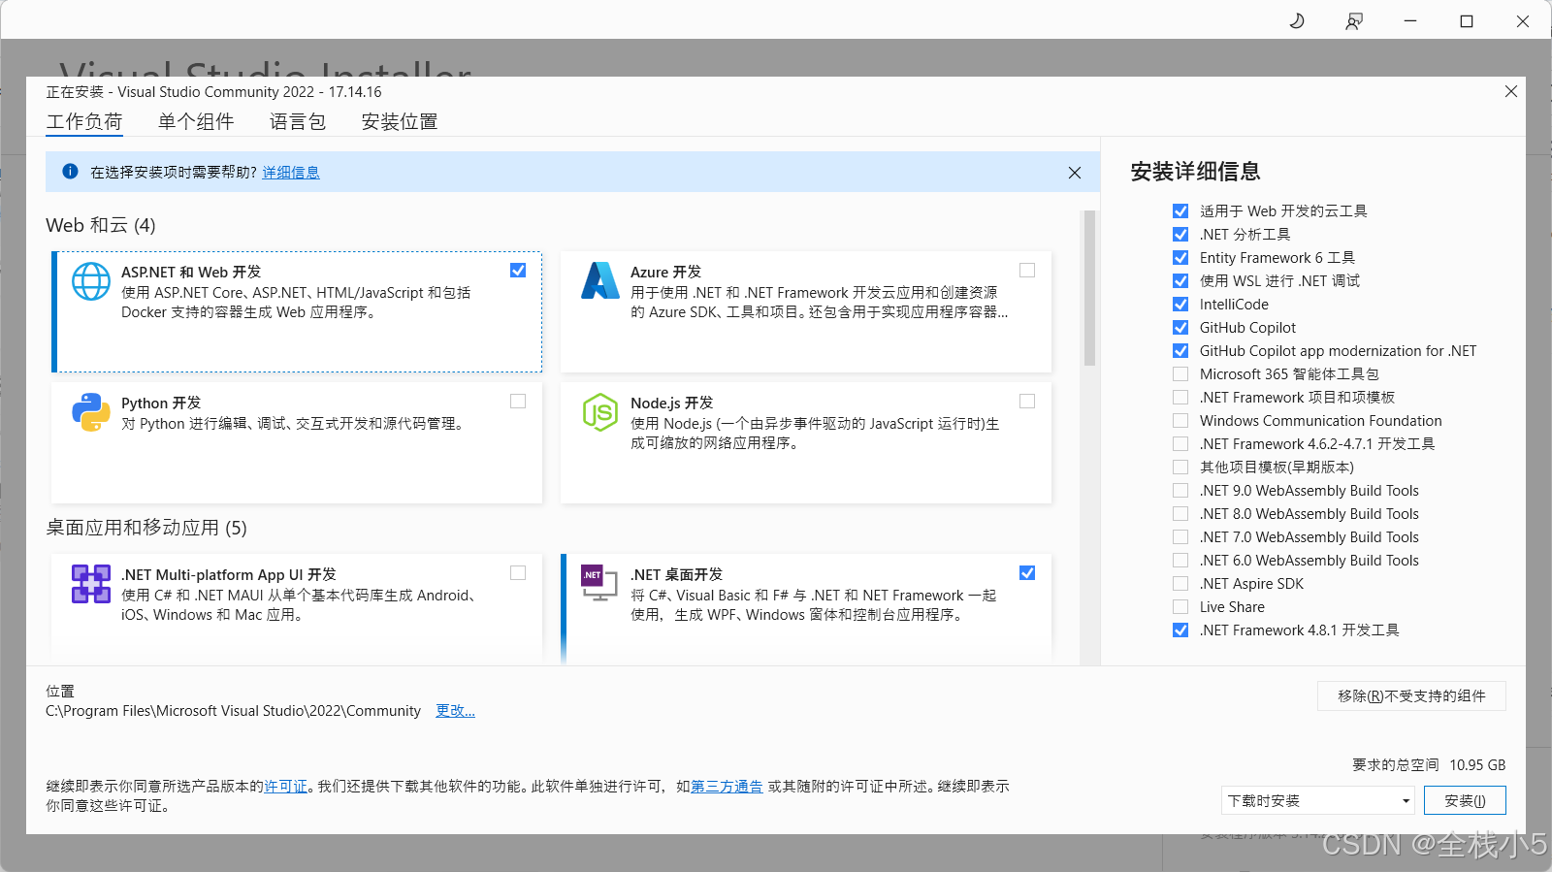The width and height of the screenshot is (1552, 872).
Task: Check .NET Multi-platform App UI 开发 box
Action: pos(518,573)
